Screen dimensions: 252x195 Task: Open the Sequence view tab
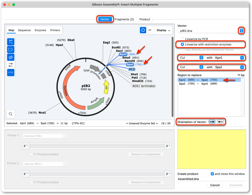click(x=24, y=30)
